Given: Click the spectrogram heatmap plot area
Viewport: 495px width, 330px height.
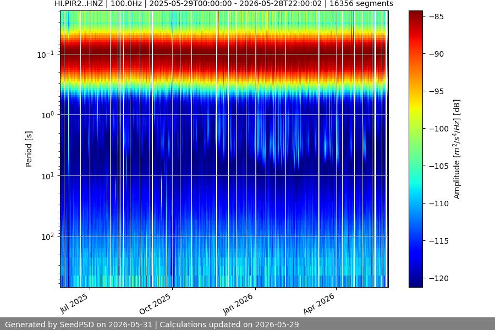Looking at the screenshot, I should 224,149.
